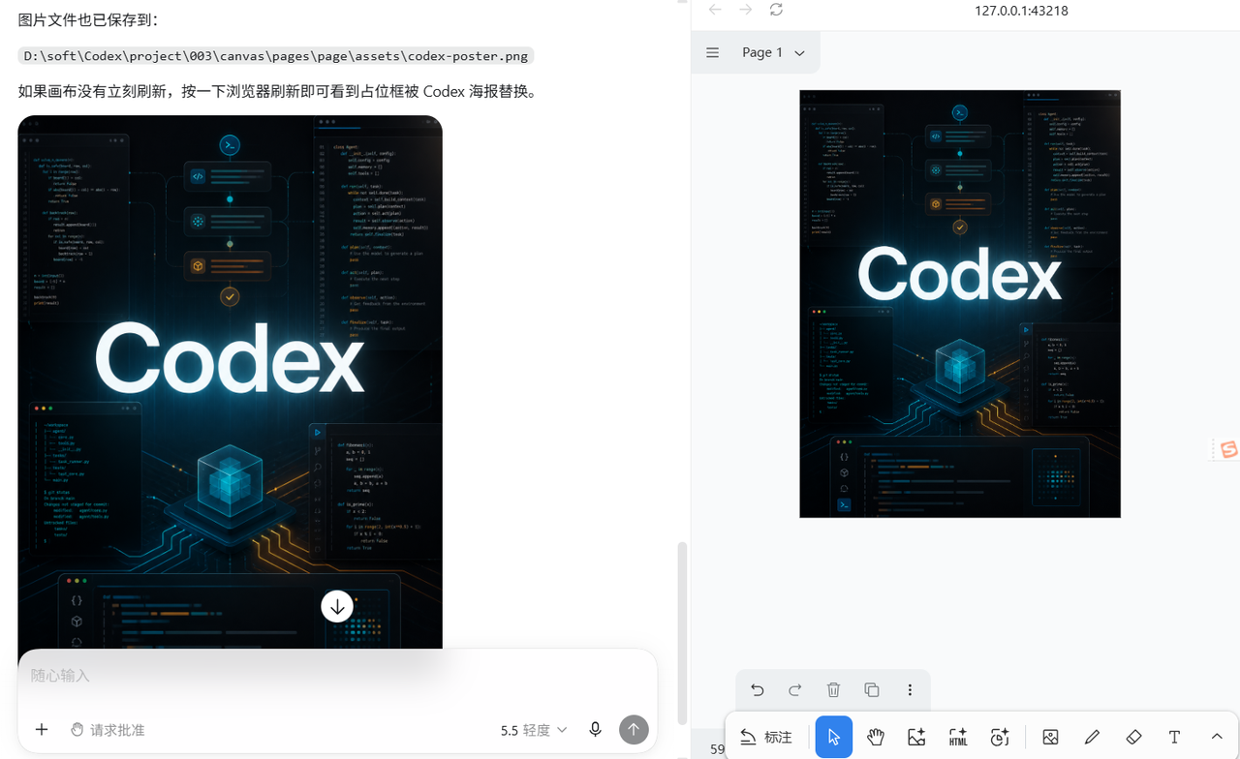Screen dimensions: 1240x759
Task: Go back in the browser preview
Action: pyautogui.click(x=715, y=10)
